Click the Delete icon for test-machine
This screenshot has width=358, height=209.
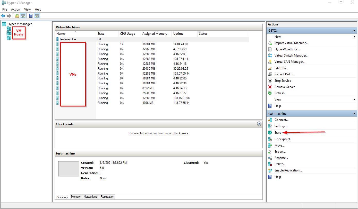270,164
